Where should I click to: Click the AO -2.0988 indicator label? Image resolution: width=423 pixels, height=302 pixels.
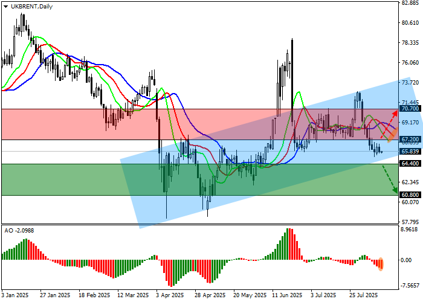tap(19, 230)
